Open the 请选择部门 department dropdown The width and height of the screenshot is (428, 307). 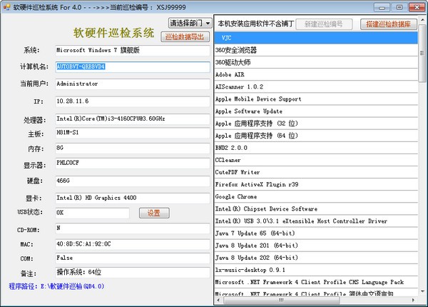coord(190,24)
